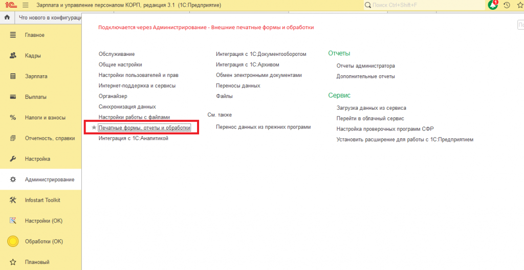This screenshot has width=524, height=270.
Task: Open Интернет-поддержка и сервисы
Action: (137, 86)
